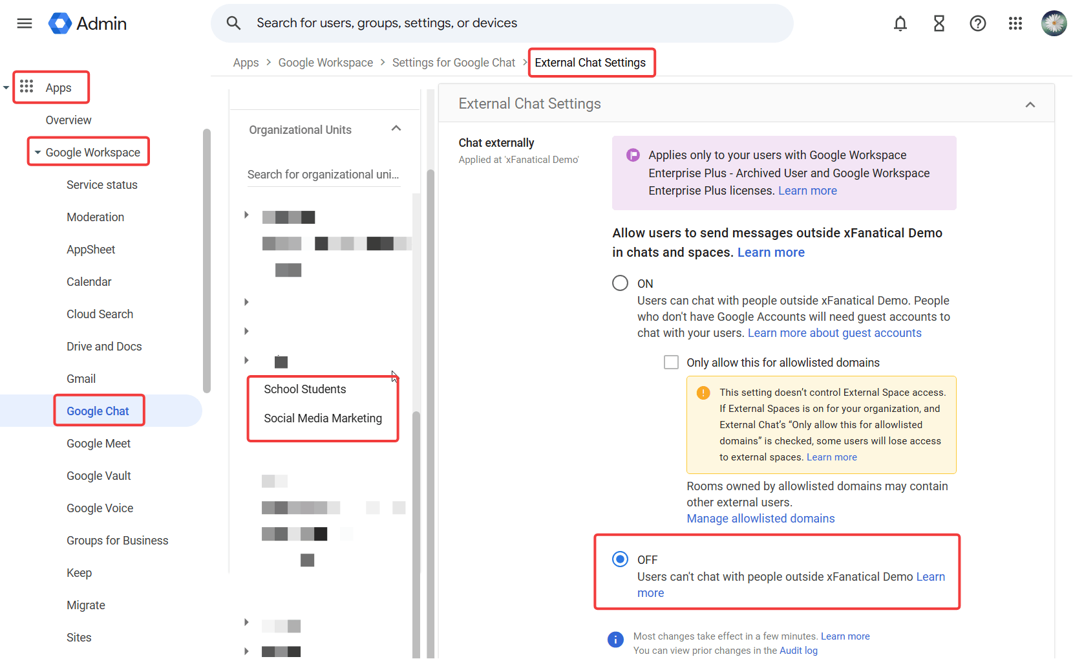The width and height of the screenshot is (1073, 659).
Task: Open Sites settings
Action: click(79, 638)
